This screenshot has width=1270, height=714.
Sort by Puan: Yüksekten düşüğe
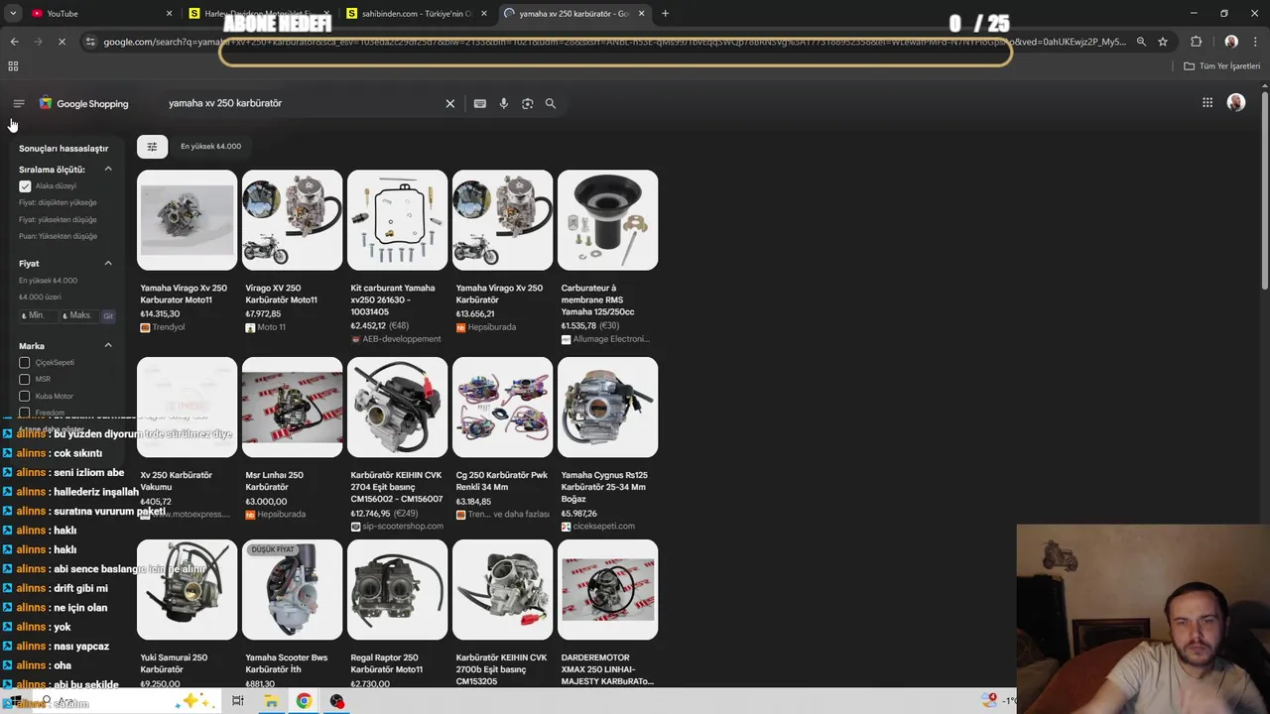(58, 237)
